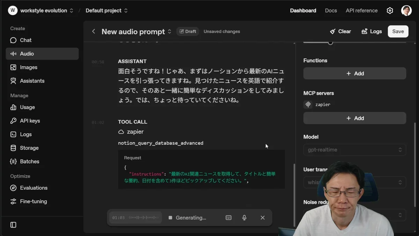Screen dimensions: 419x236
Task: Click the Draft badge
Action: click(188, 31)
